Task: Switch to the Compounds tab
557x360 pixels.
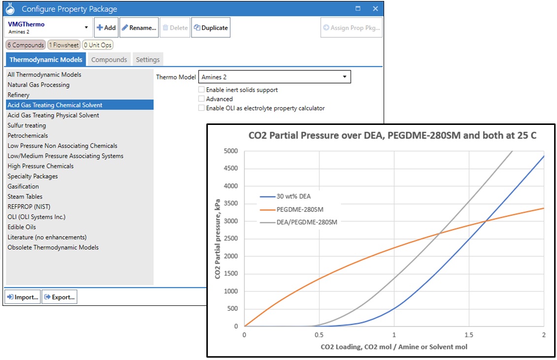Action: (109, 60)
